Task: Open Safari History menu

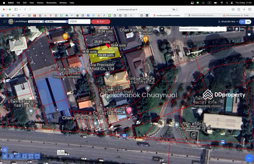Action: [x=40, y=3]
